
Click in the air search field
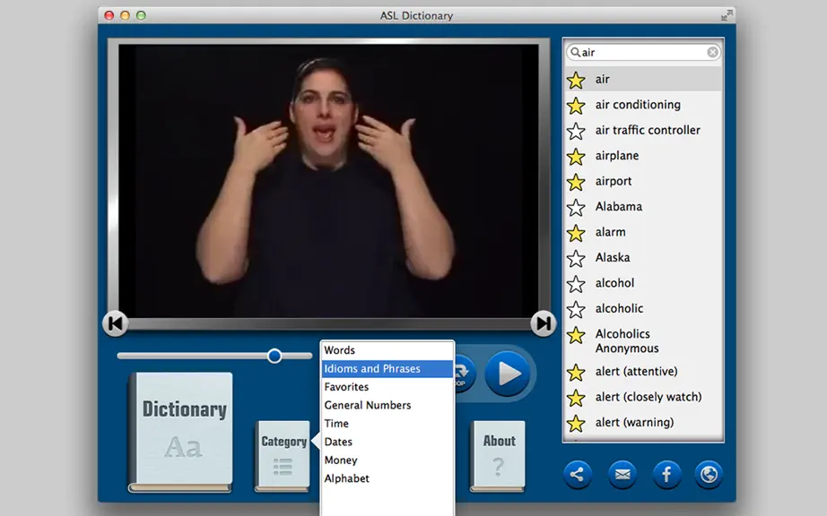tap(643, 52)
